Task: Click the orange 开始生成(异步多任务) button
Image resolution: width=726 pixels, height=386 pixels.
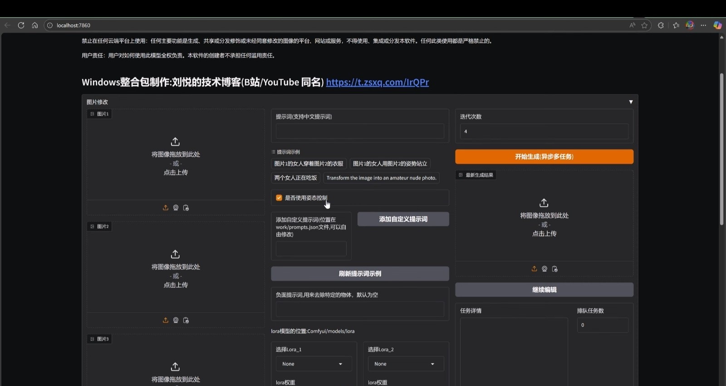Action: [x=544, y=156]
